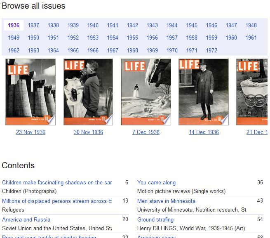Click 'Motion picture reviews (Single works)' text
270x238 pixels.
[181, 191]
